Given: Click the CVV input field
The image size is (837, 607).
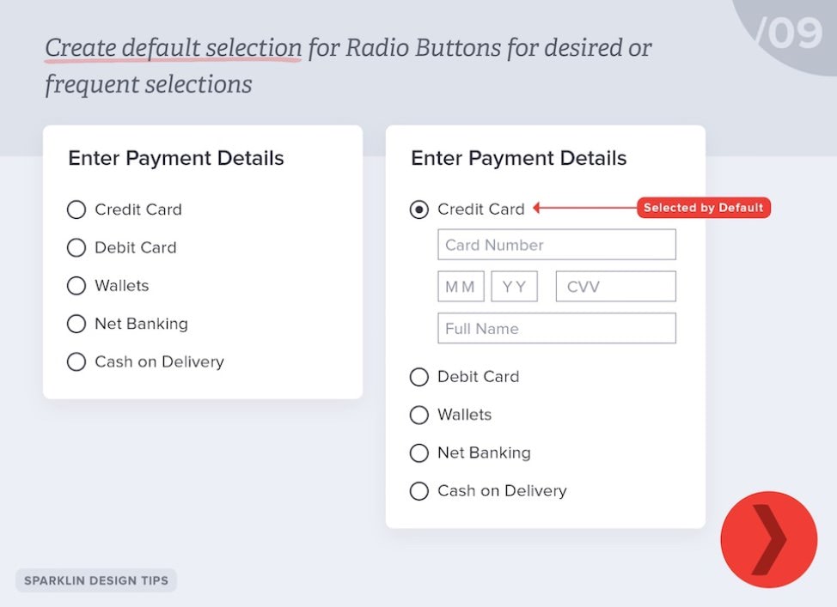Looking at the screenshot, I should (x=616, y=287).
